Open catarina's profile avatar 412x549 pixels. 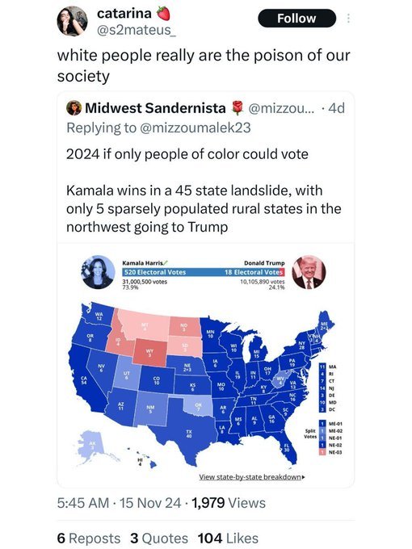pos(72,21)
